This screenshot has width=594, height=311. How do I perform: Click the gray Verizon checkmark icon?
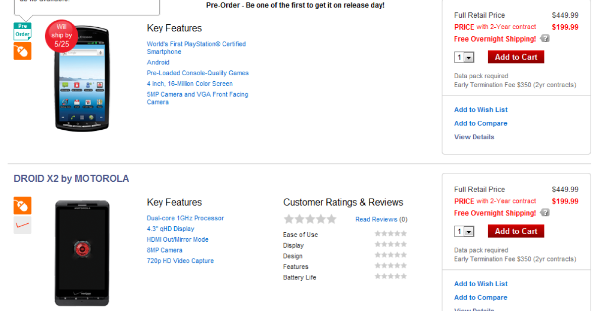click(x=22, y=225)
